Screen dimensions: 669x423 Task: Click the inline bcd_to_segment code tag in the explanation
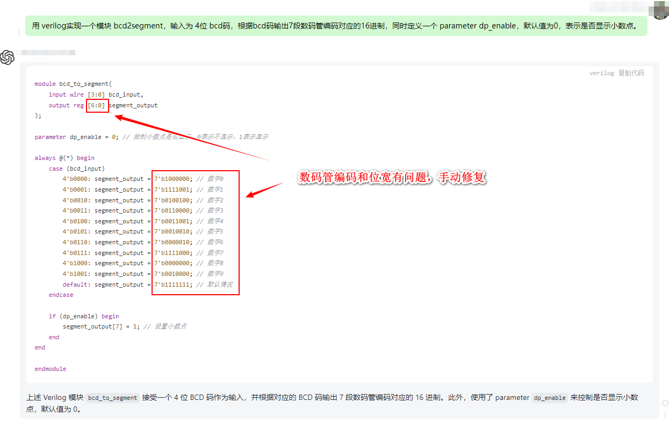[112, 398]
